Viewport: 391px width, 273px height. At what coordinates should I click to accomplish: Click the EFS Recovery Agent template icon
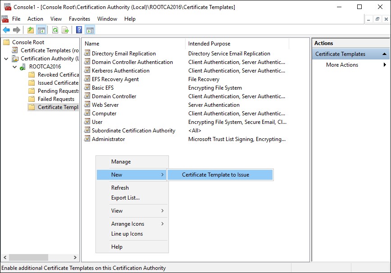(x=87, y=79)
